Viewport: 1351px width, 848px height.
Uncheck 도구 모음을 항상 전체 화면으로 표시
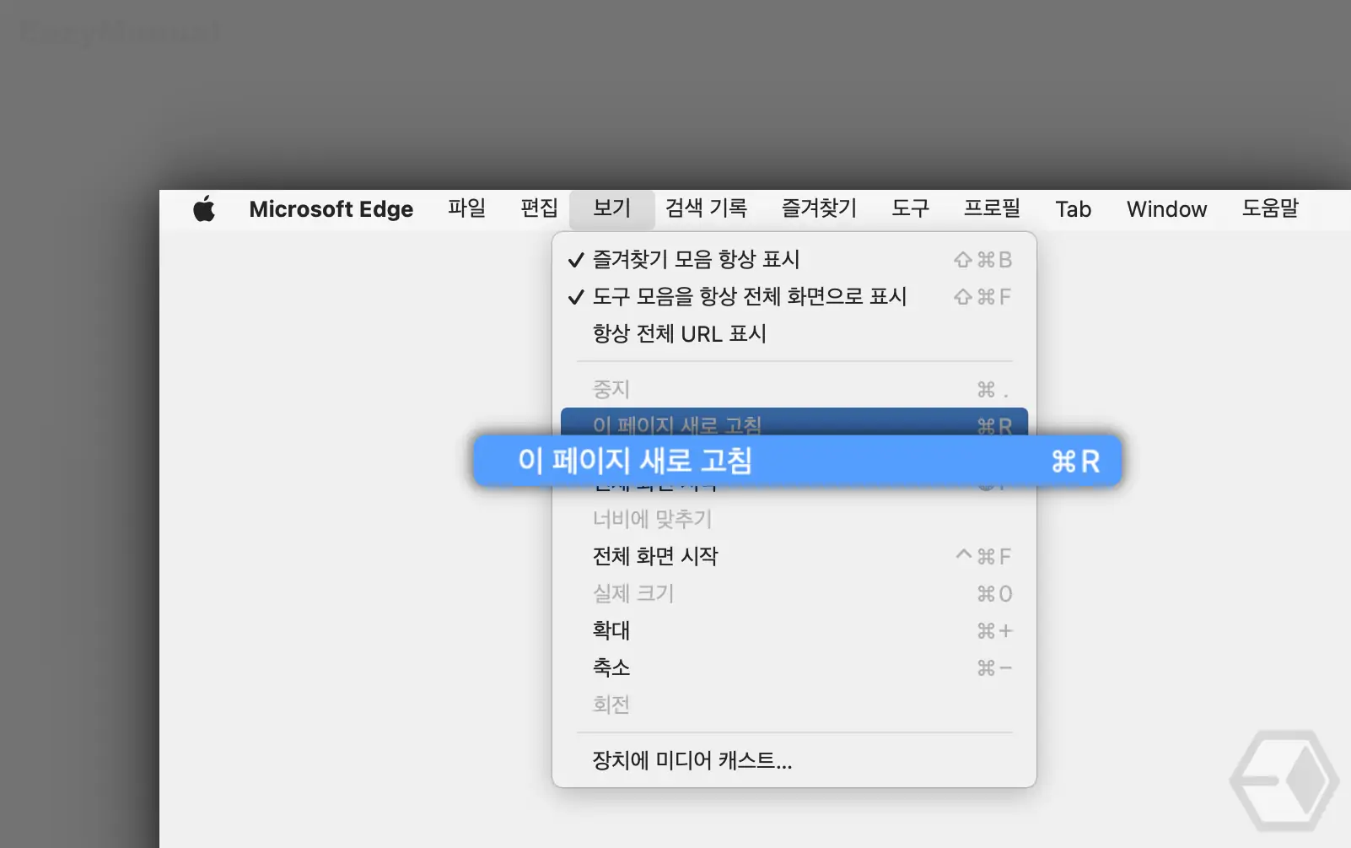794,297
